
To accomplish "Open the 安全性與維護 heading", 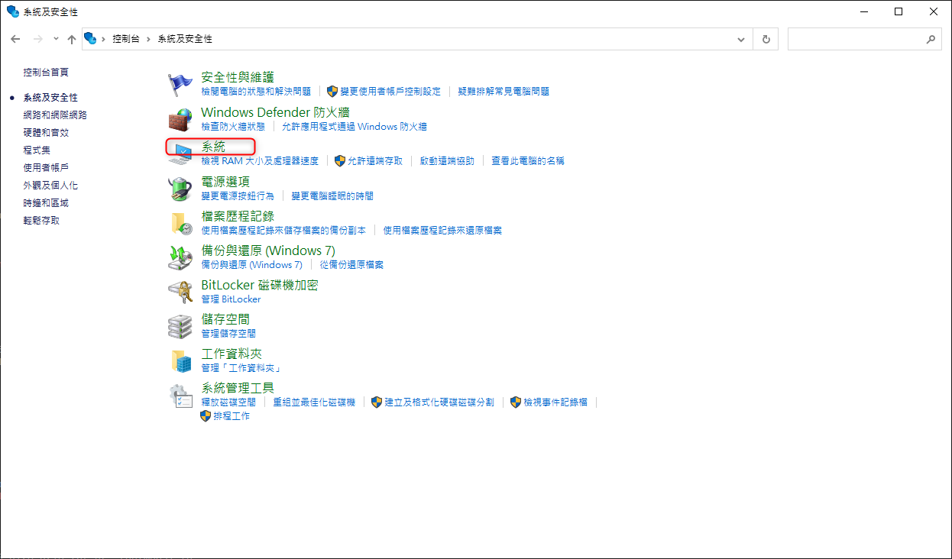I will (238, 77).
